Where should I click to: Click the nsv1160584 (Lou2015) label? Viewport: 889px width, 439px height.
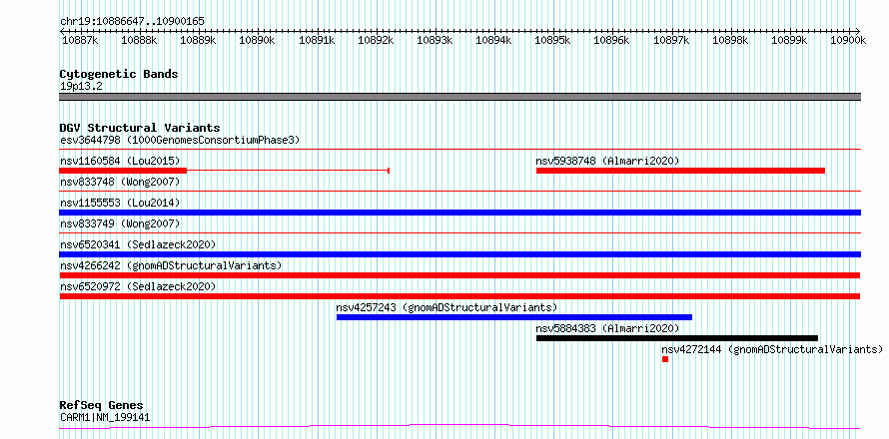click(120, 161)
